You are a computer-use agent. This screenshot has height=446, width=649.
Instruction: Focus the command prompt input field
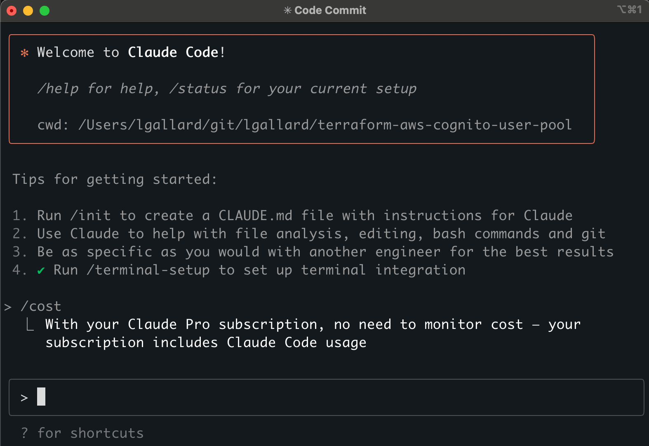point(327,397)
